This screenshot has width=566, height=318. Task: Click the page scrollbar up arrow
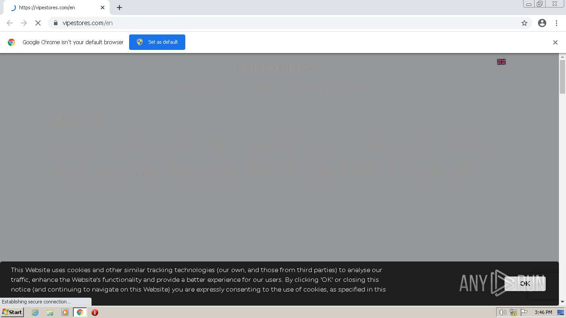562,57
